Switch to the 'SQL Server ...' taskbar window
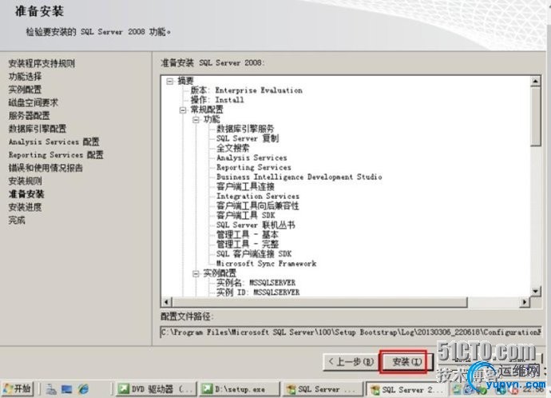 tap(323, 389)
